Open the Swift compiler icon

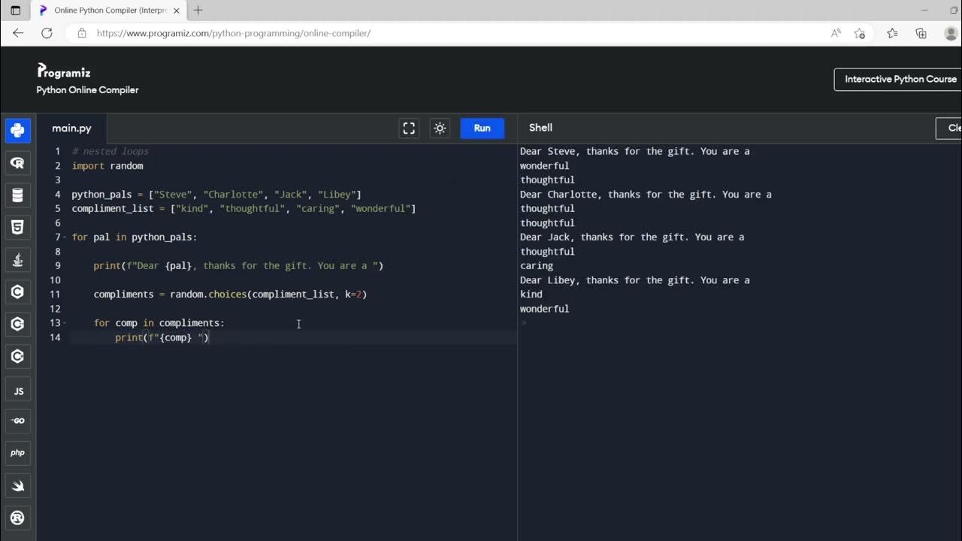pos(18,485)
